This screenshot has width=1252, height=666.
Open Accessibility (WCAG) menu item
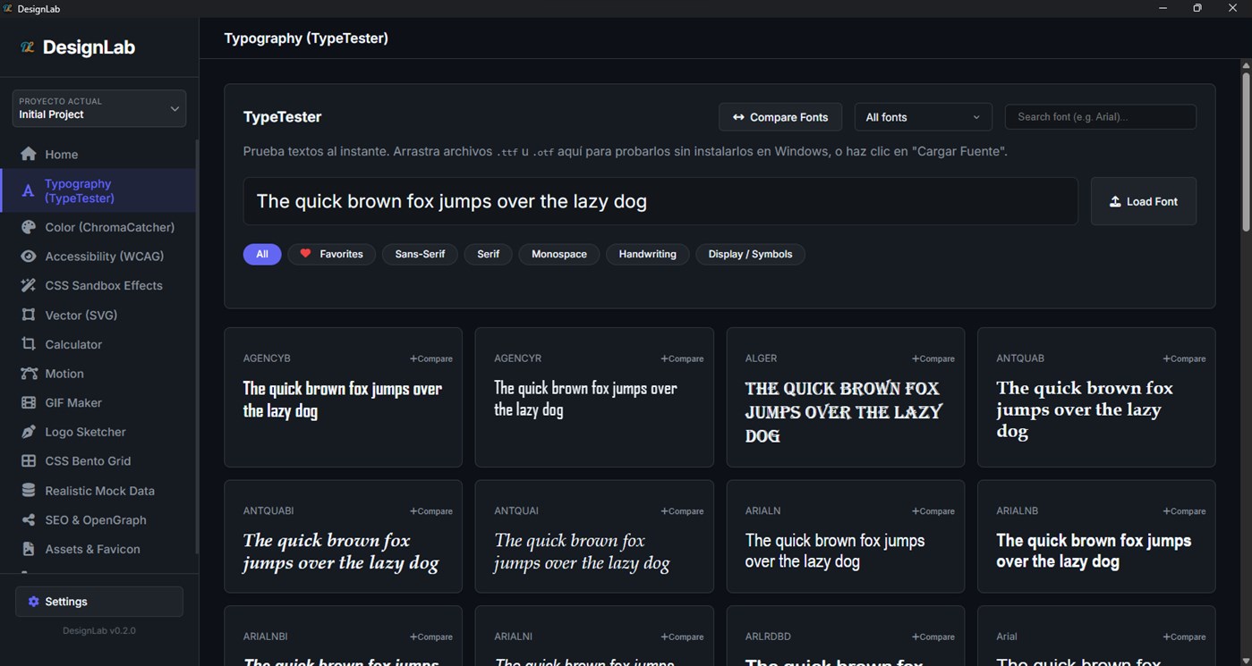[99, 257]
